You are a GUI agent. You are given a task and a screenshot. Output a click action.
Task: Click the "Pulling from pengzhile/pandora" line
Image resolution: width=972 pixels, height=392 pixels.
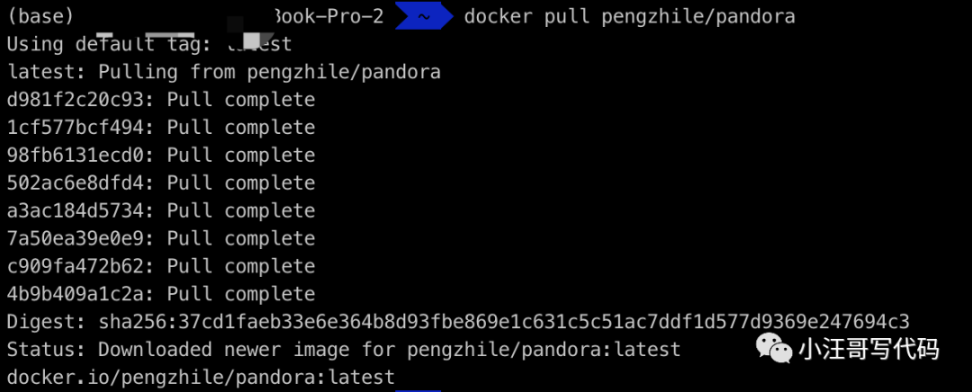[x=224, y=72]
